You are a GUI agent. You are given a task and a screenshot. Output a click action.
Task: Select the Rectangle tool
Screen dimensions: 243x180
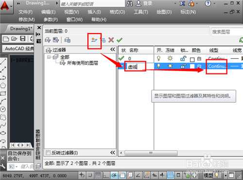pyautogui.click(x=3, y=93)
